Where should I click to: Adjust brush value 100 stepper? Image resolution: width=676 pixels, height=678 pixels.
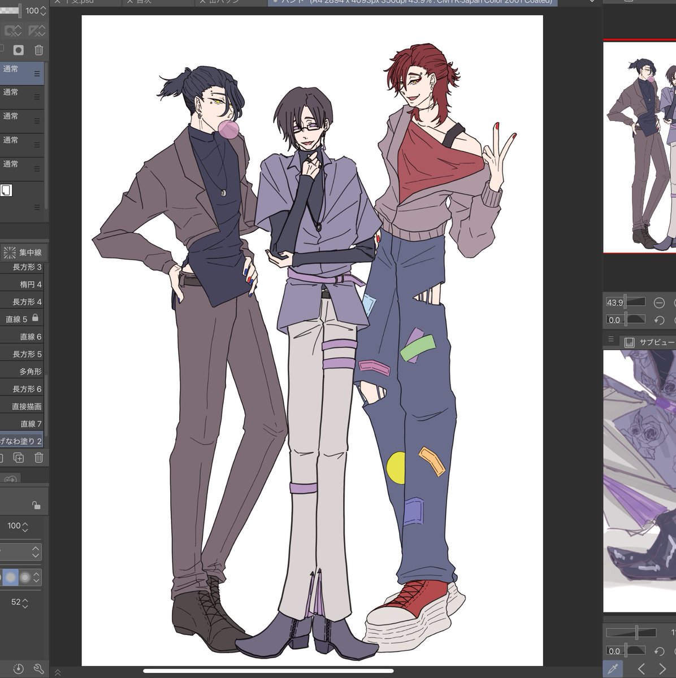click(x=25, y=526)
